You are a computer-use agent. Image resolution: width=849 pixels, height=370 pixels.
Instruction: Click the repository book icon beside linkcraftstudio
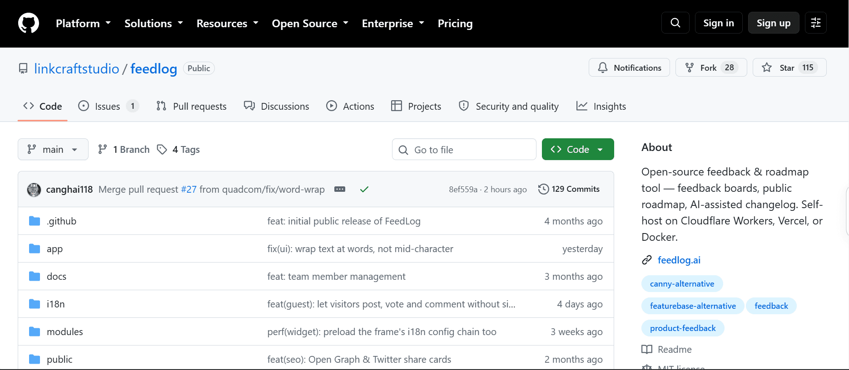(x=23, y=68)
